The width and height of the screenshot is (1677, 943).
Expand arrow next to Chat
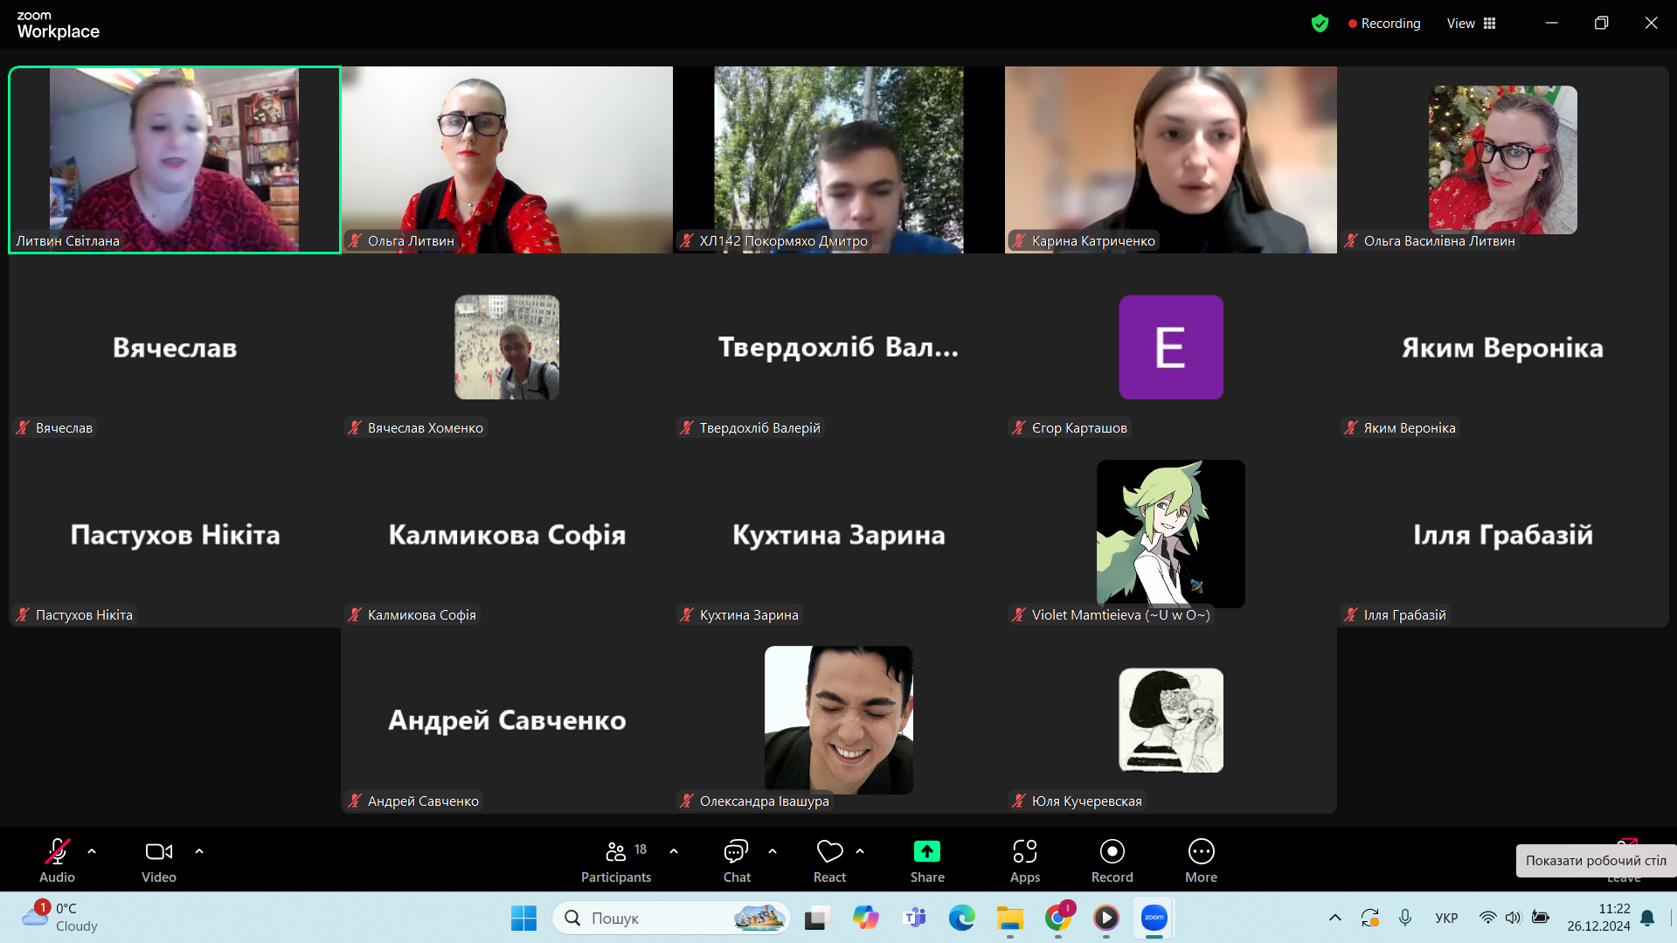(x=773, y=850)
